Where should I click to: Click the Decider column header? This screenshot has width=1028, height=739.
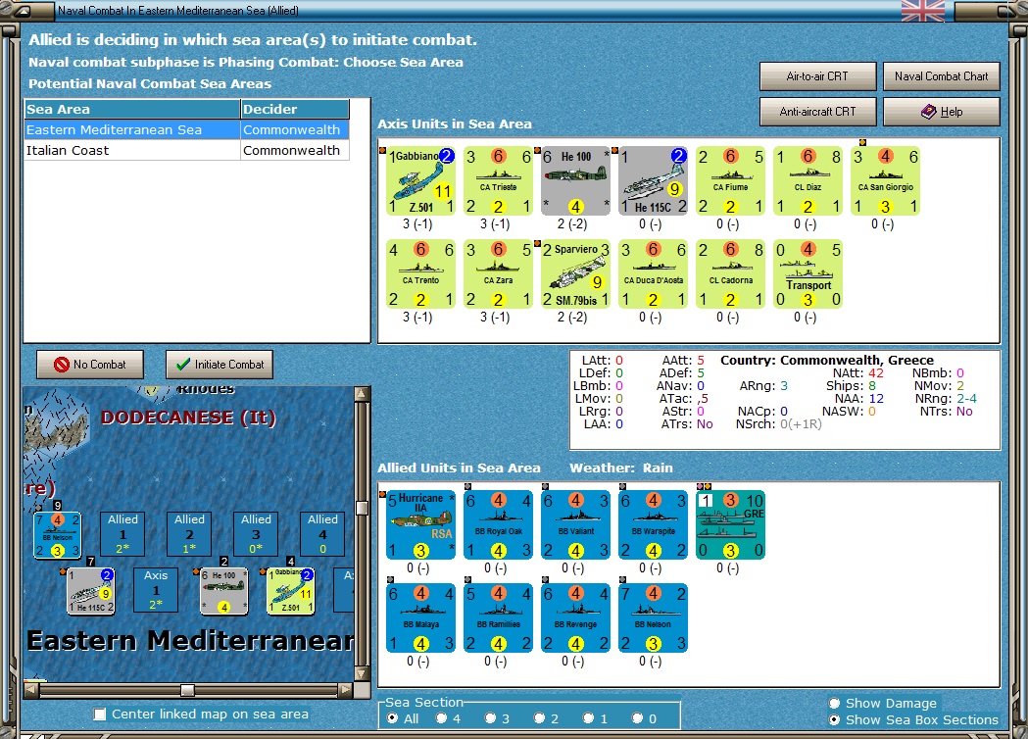click(x=295, y=110)
